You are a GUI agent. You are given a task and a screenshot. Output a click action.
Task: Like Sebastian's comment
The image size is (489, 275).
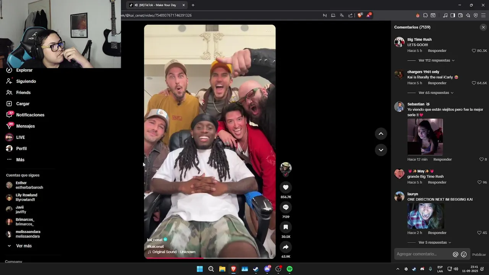481,159
